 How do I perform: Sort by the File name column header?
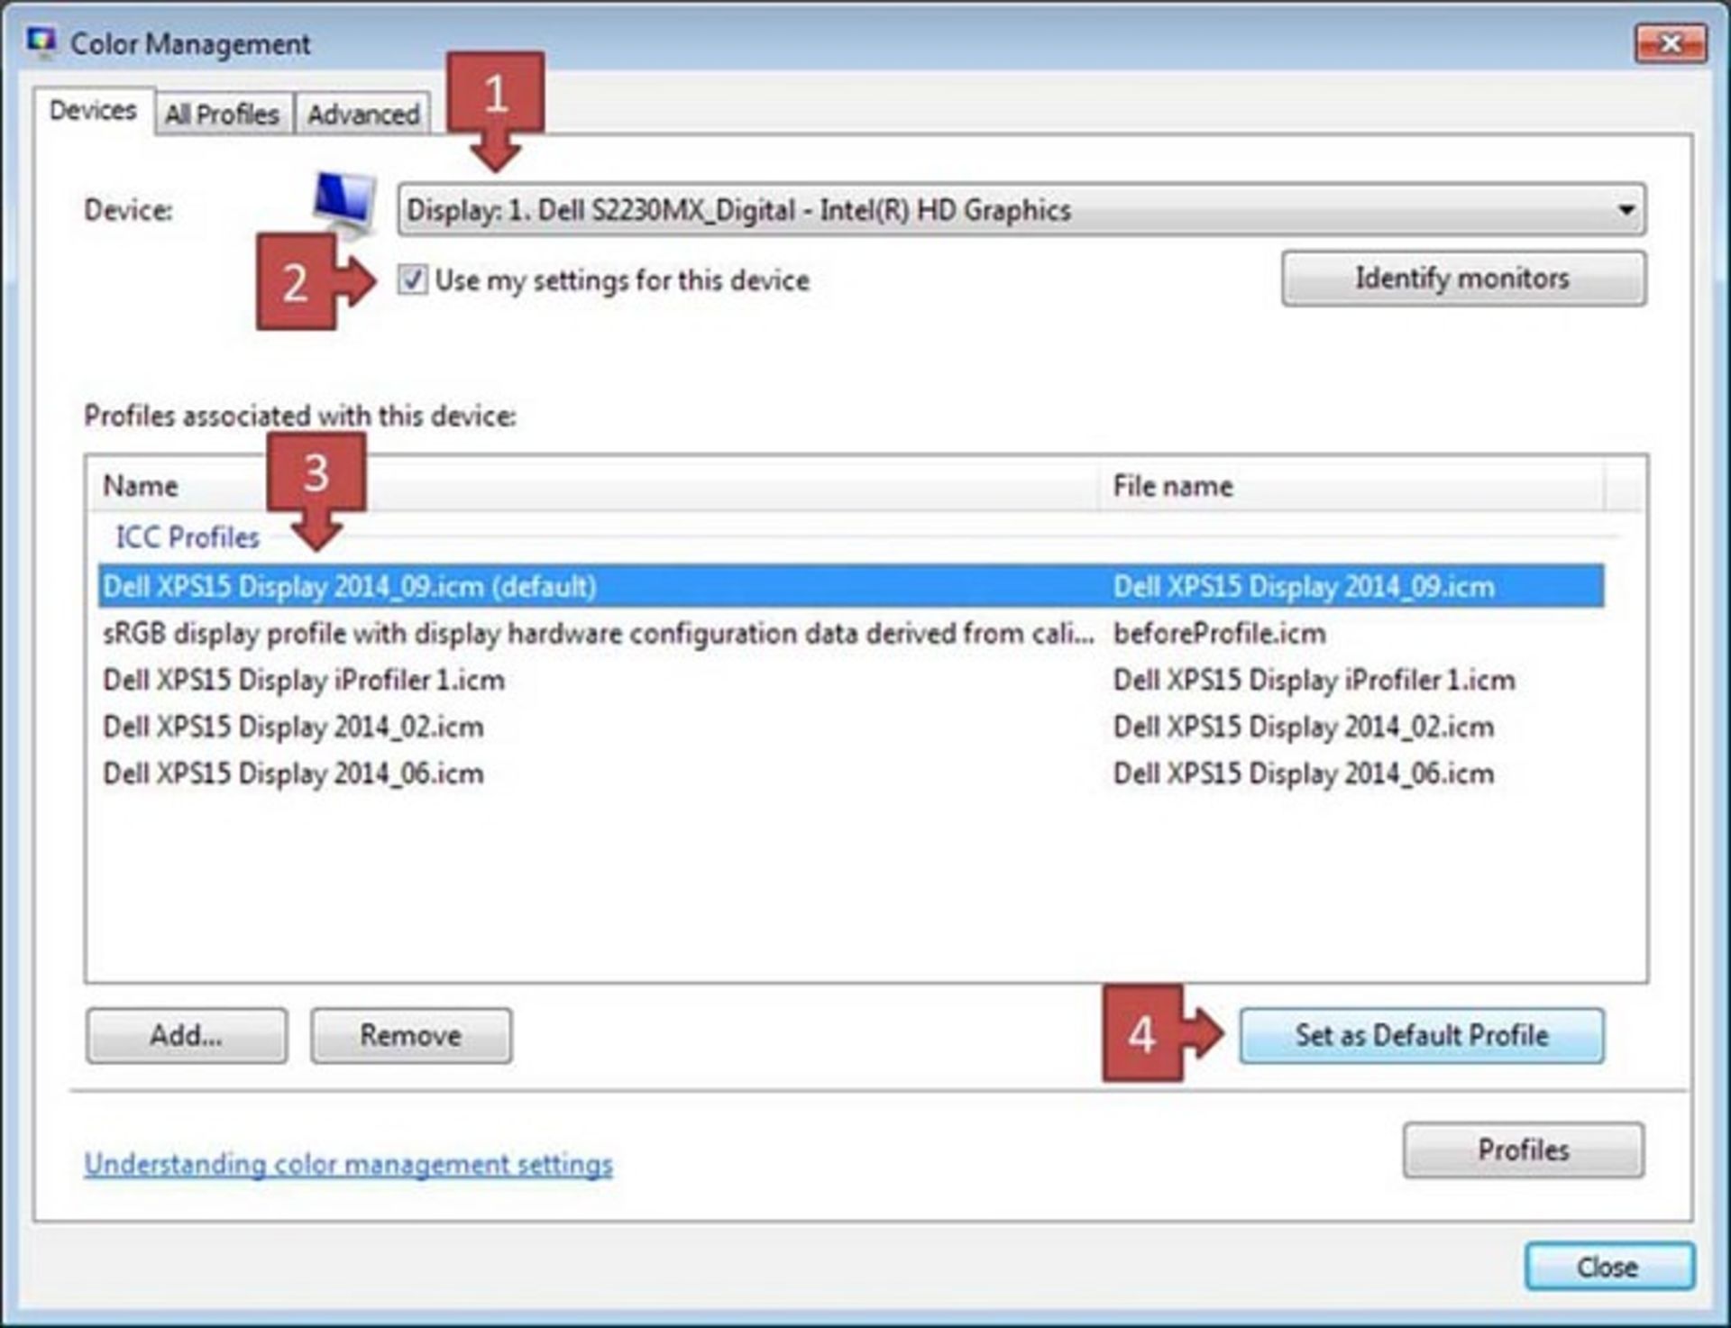point(1351,486)
